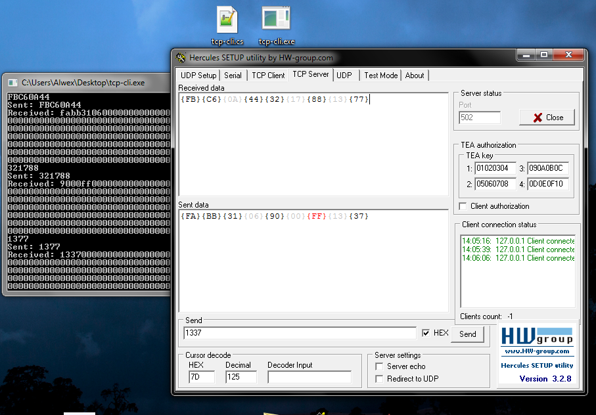Open the TCP Client tab
This screenshot has width=596, height=415.
267,75
